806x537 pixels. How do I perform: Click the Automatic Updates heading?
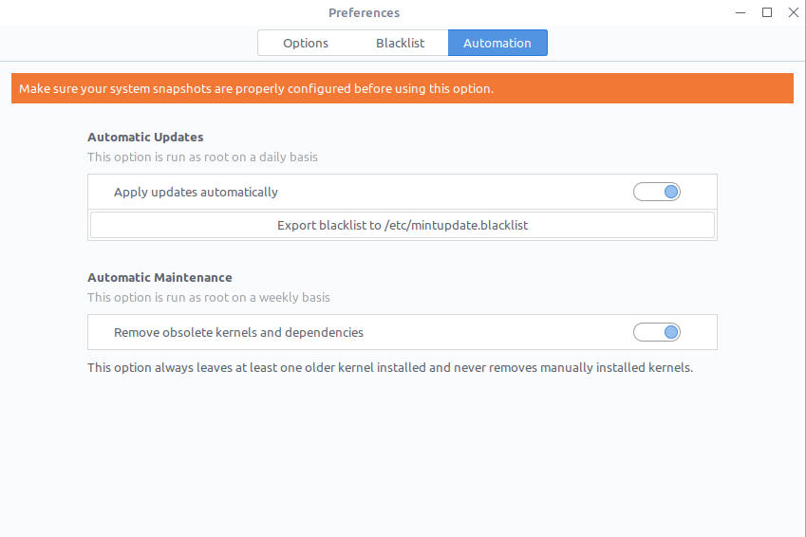click(145, 137)
